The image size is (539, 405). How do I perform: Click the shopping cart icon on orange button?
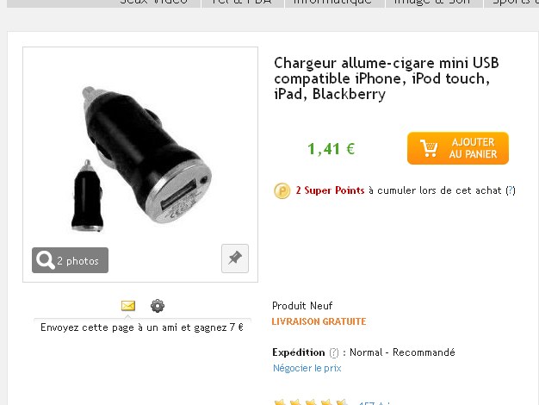pos(429,148)
